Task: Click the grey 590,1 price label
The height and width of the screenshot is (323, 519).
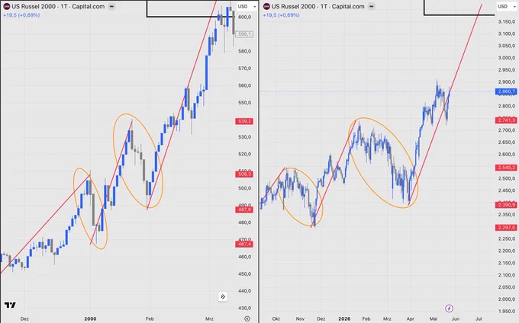Action: click(x=244, y=34)
